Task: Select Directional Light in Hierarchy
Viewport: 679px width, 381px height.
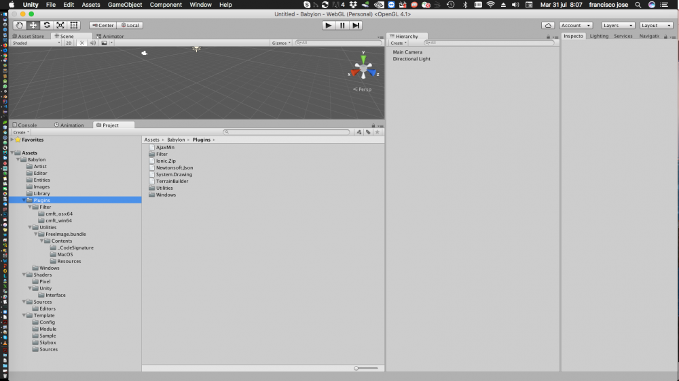Action: pyautogui.click(x=411, y=59)
